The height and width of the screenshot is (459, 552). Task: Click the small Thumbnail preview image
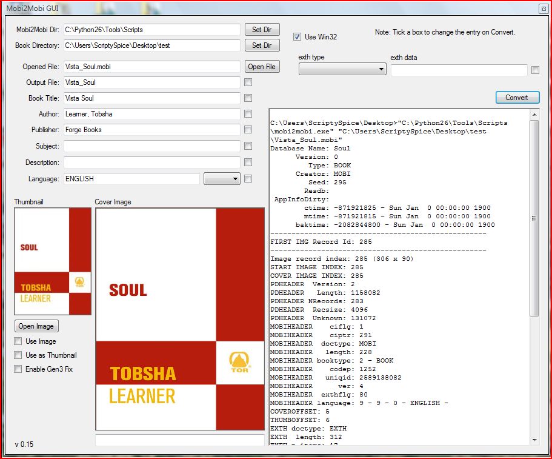[53, 261]
